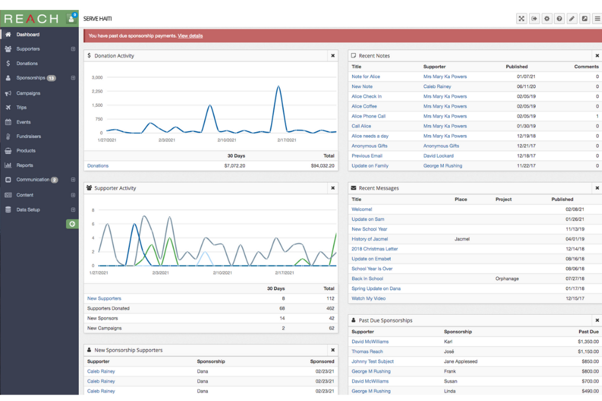The width and height of the screenshot is (602, 401).
Task: Go to Reports in the sidebar
Action: pos(25,166)
